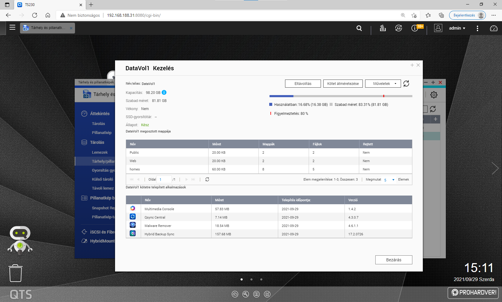Click the Malware Remover app icon
This screenshot has width=502, height=302.
pos(133,225)
